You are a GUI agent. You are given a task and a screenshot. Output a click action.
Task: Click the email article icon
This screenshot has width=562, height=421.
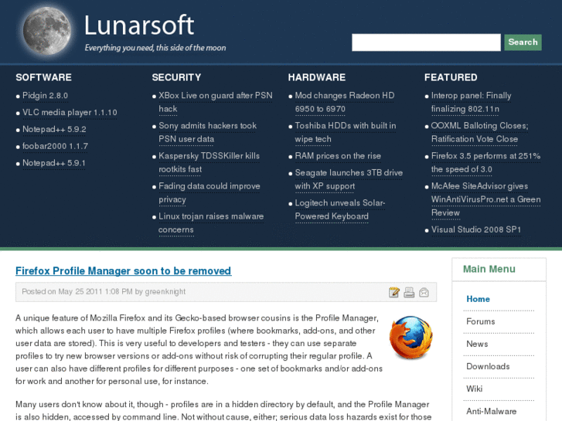click(x=424, y=292)
